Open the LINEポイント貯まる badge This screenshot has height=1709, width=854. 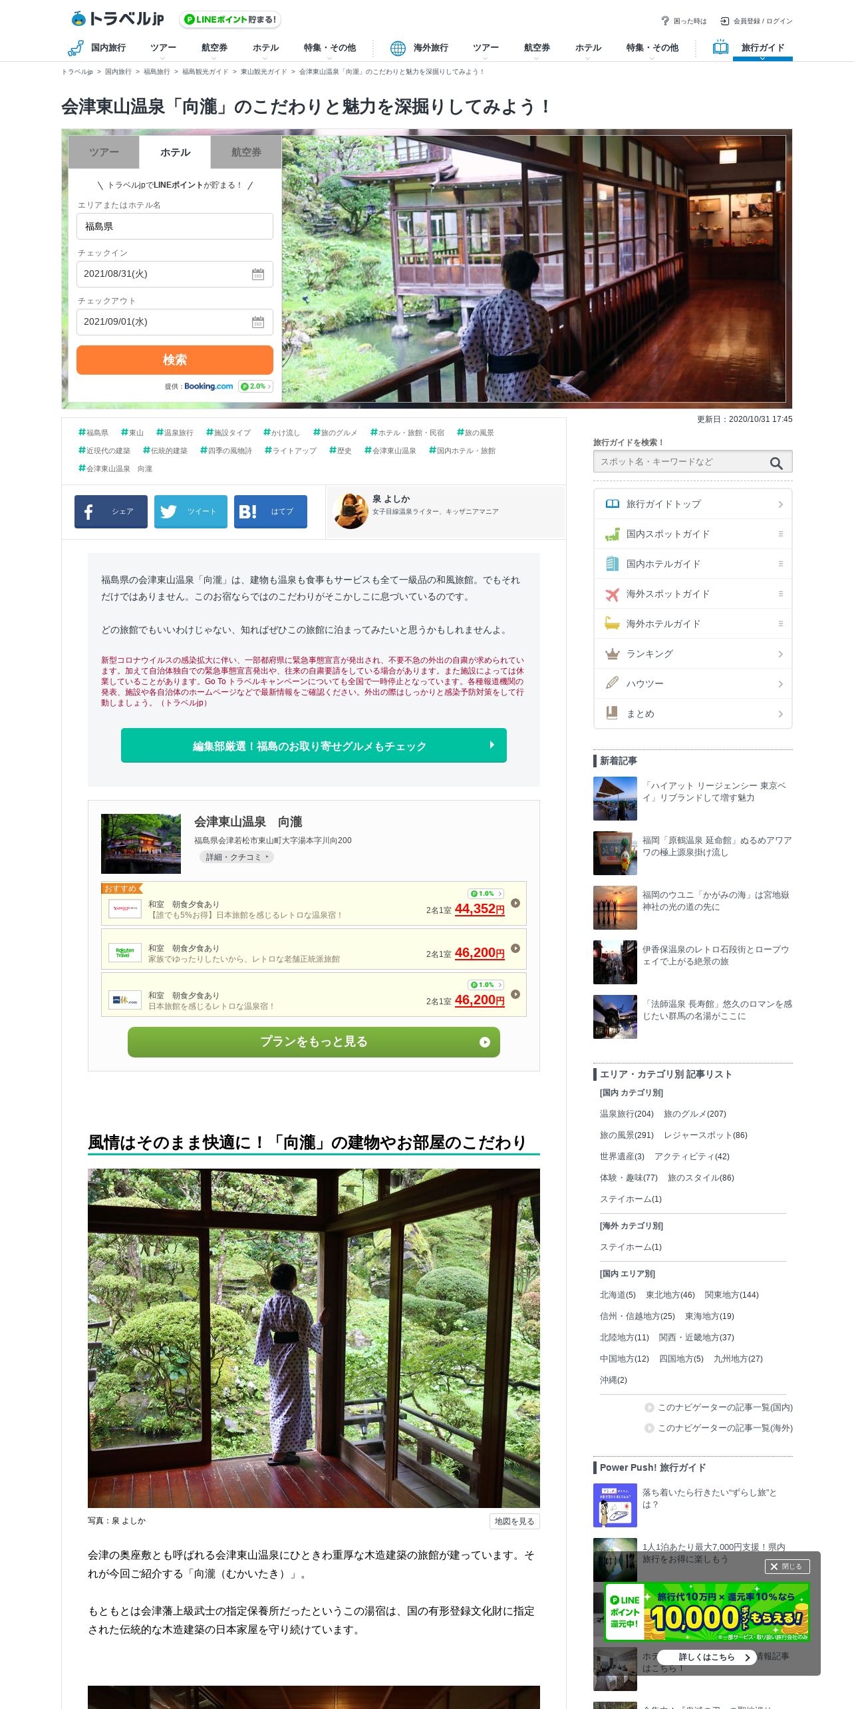(230, 19)
